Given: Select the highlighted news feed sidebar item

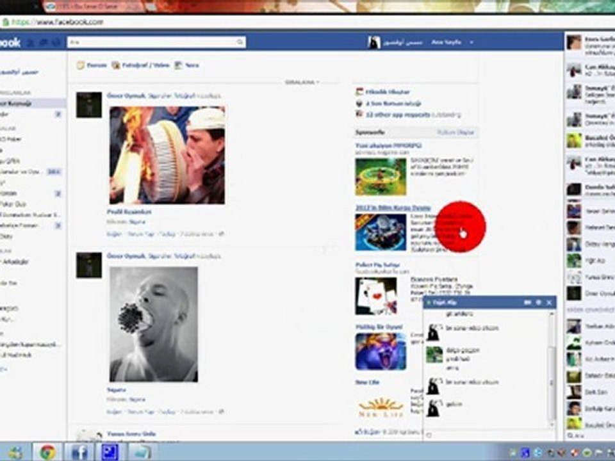Looking at the screenshot, I should (x=32, y=104).
